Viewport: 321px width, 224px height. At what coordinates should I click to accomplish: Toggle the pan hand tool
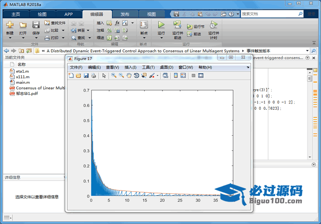[129, 76]
